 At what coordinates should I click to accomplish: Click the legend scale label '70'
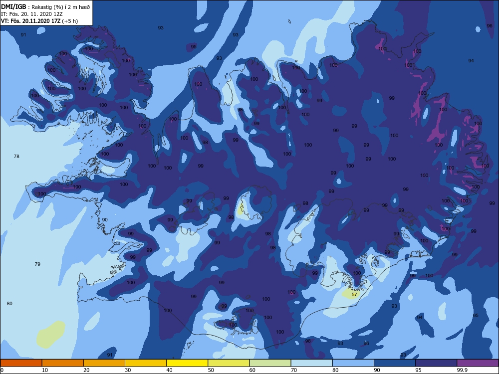294,370
